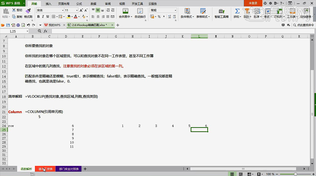Open the Data ribbon tab
Screen dimensions: 316x176
click(x=93, y=3)
